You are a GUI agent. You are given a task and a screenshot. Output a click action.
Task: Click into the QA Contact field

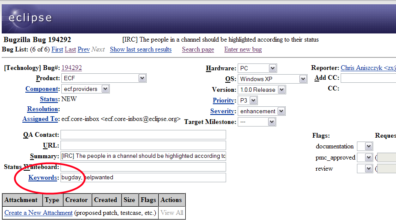[143, 135]
